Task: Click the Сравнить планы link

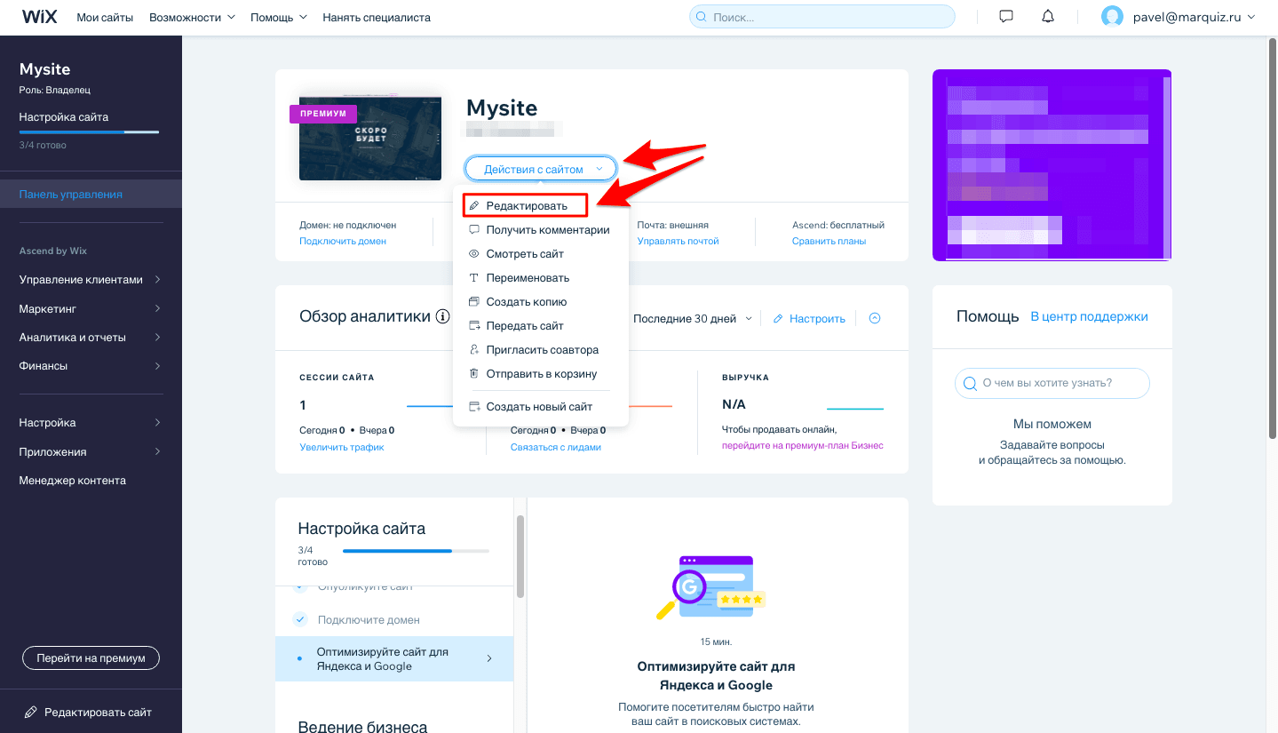Action: point(829,241)
